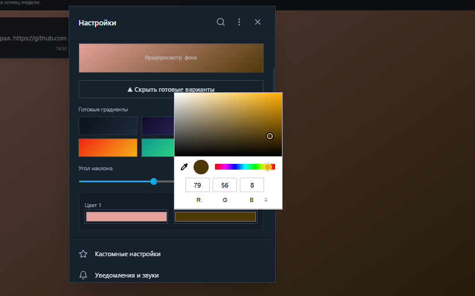Open the three-dot more options menu
The width and height of the screenshot is (475, 296).
239,22
